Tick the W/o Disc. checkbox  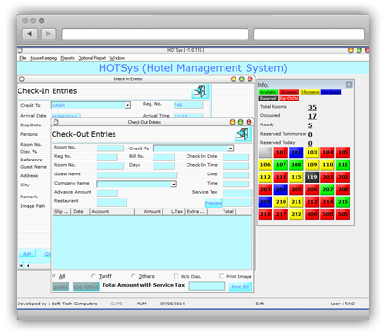(175, 276)
